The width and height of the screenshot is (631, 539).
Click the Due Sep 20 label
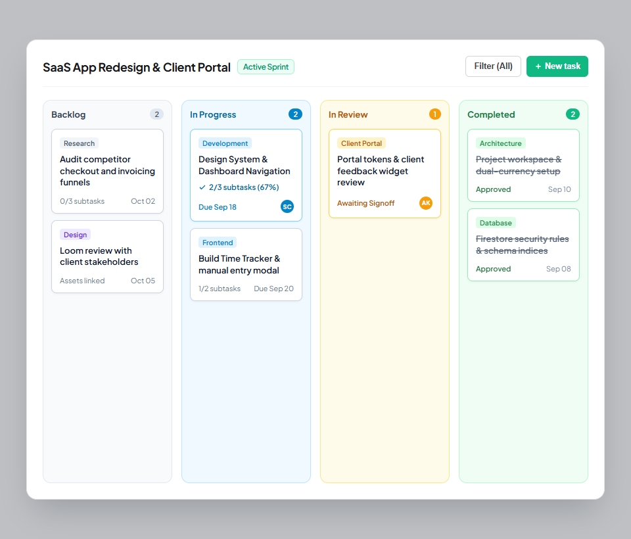pos(273,289)
